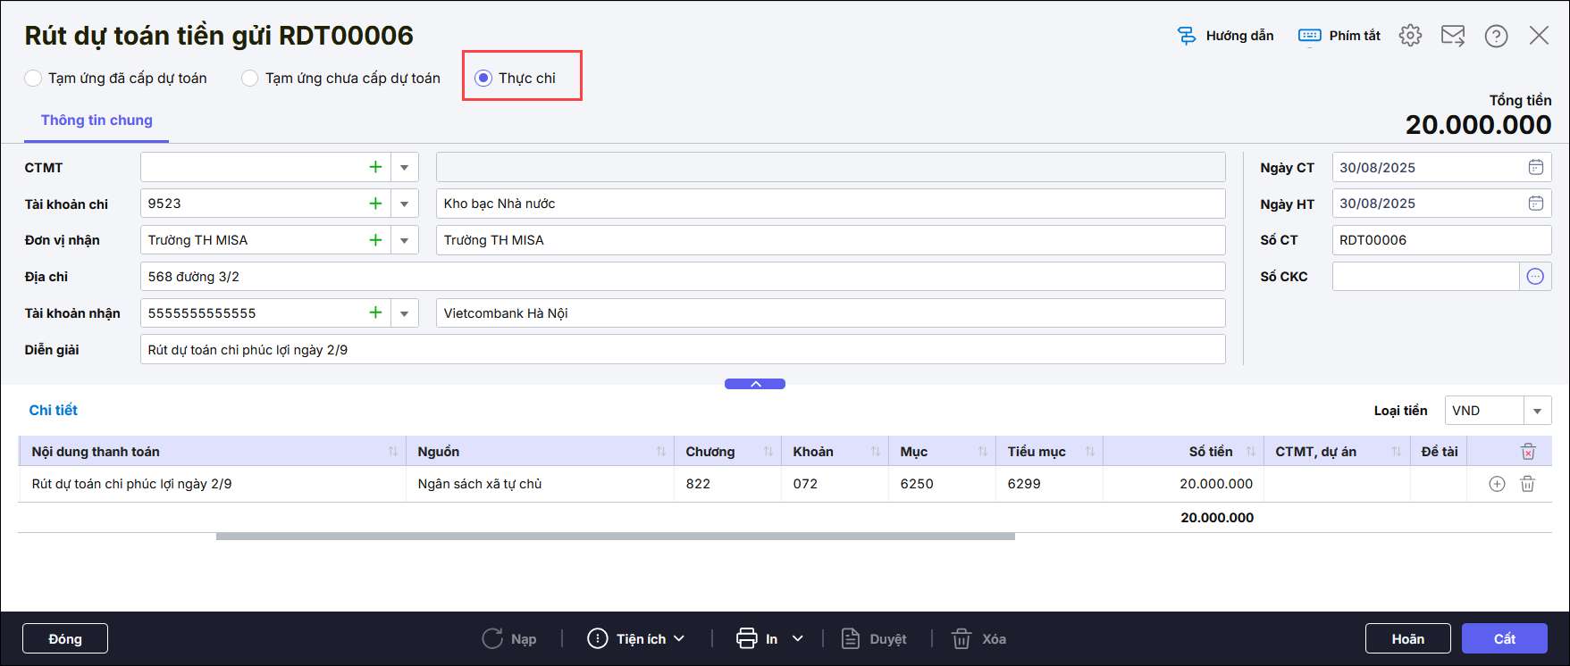The height and width of the screenshot is (666, 1570).
Task: Click the Ngày CT calendar icon
Action: pyautogui.click(x=1535, y=167)
